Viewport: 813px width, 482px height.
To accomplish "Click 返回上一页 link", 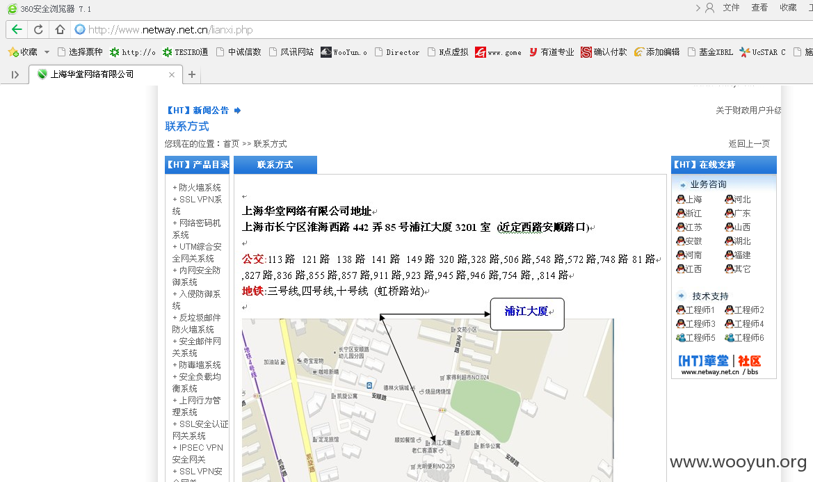I will (749, 143).
